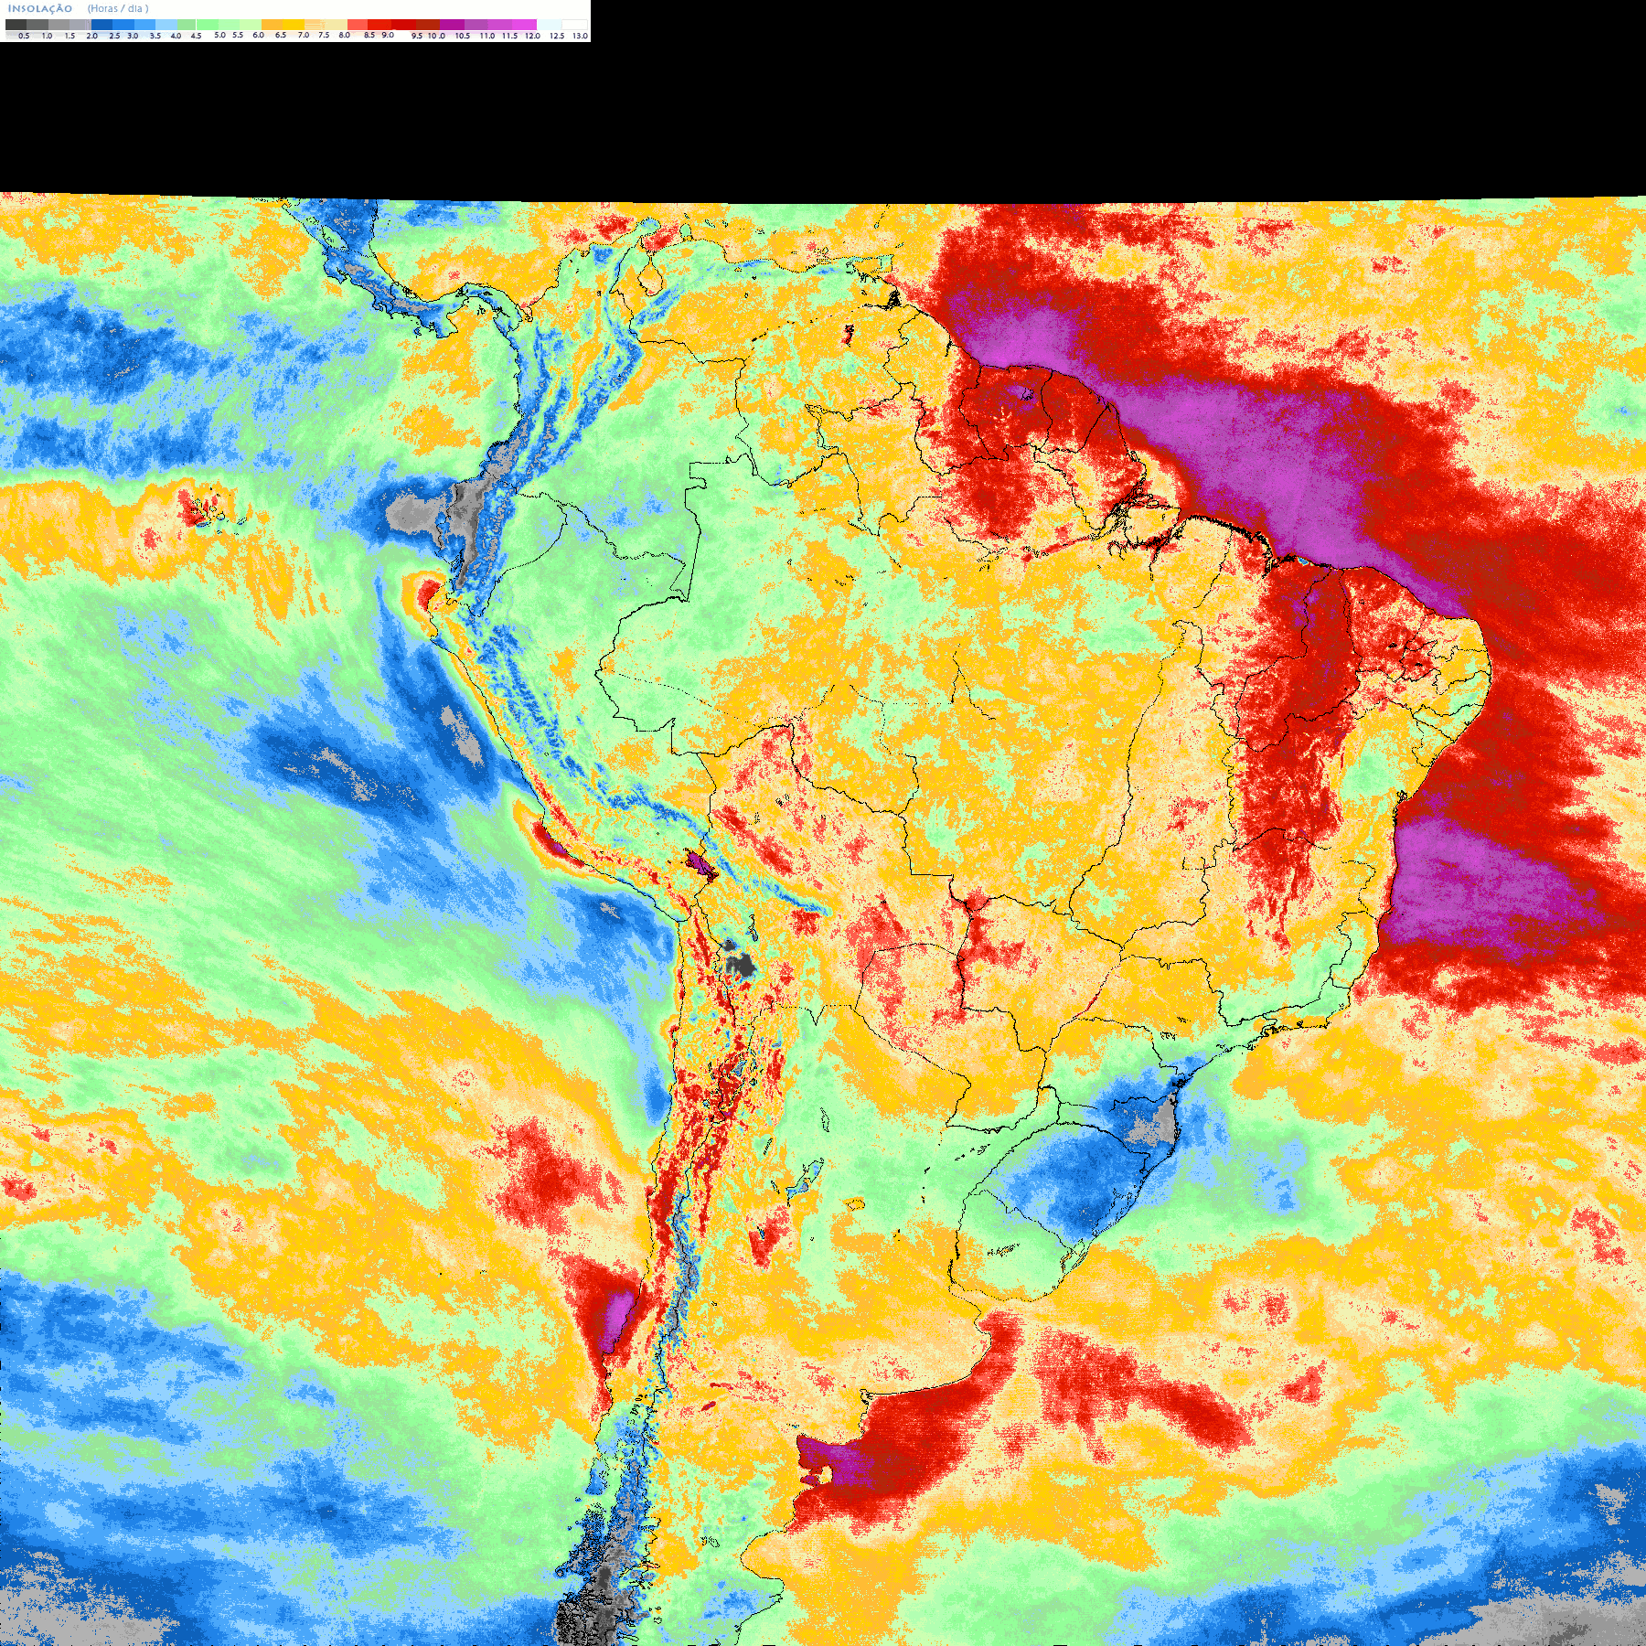1646x1646 pixels.
Task: Click the "0.5" legend value
Action: pyautogui.click(x=24, y=36)
